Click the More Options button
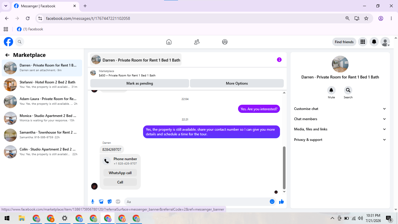The width and height of the screenshot is (398, 224). (237, 83)
